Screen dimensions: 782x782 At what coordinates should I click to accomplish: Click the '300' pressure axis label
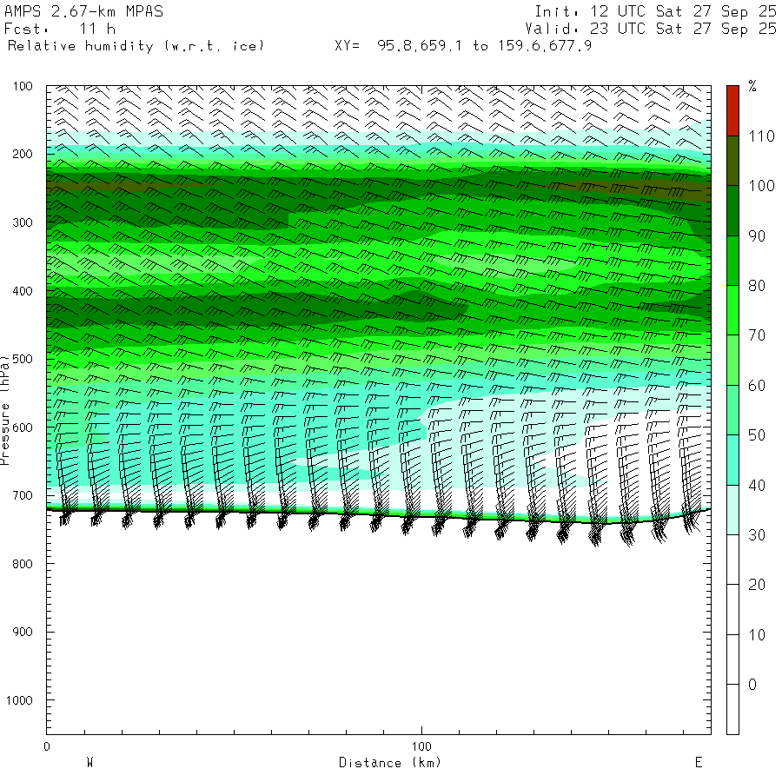pyautogui.click(x=23, y=222)
